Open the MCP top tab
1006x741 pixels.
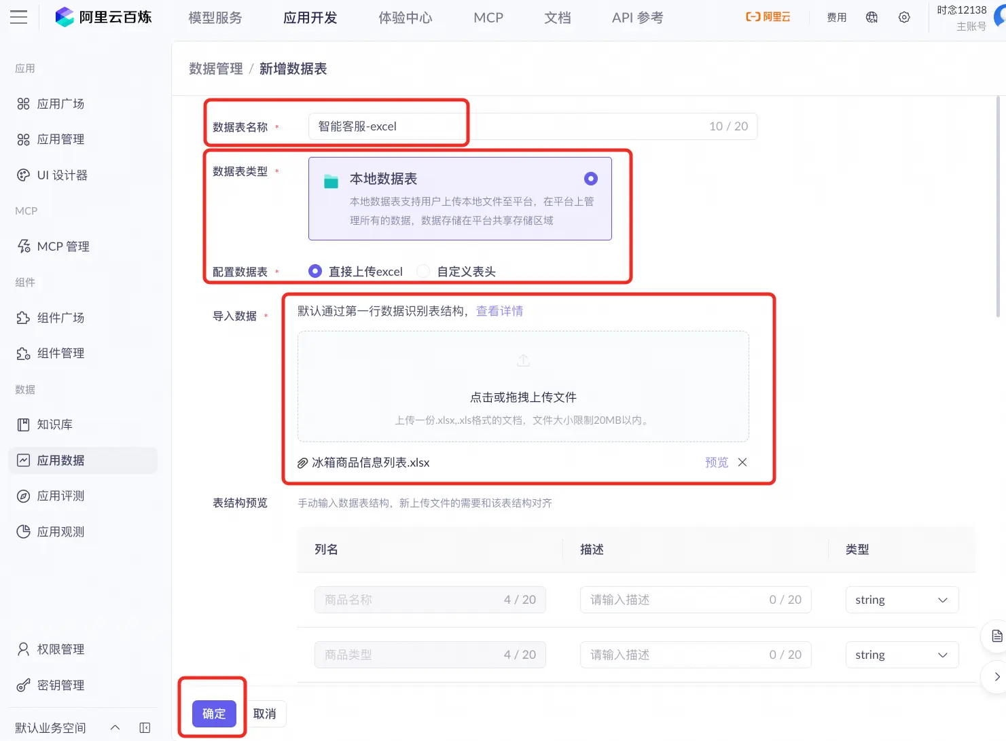point(488,18)
